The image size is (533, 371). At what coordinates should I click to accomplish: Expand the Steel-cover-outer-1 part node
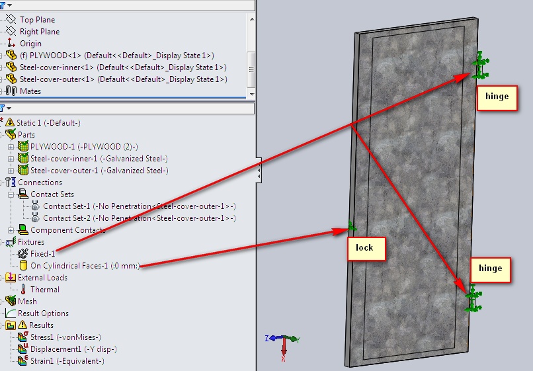11,171
